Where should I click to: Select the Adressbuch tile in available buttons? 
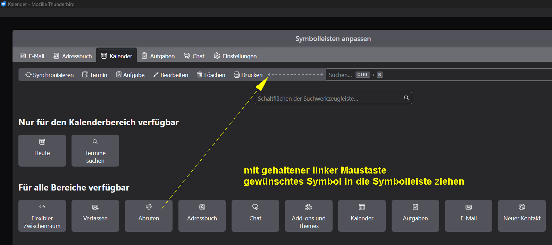click(202, 216)
